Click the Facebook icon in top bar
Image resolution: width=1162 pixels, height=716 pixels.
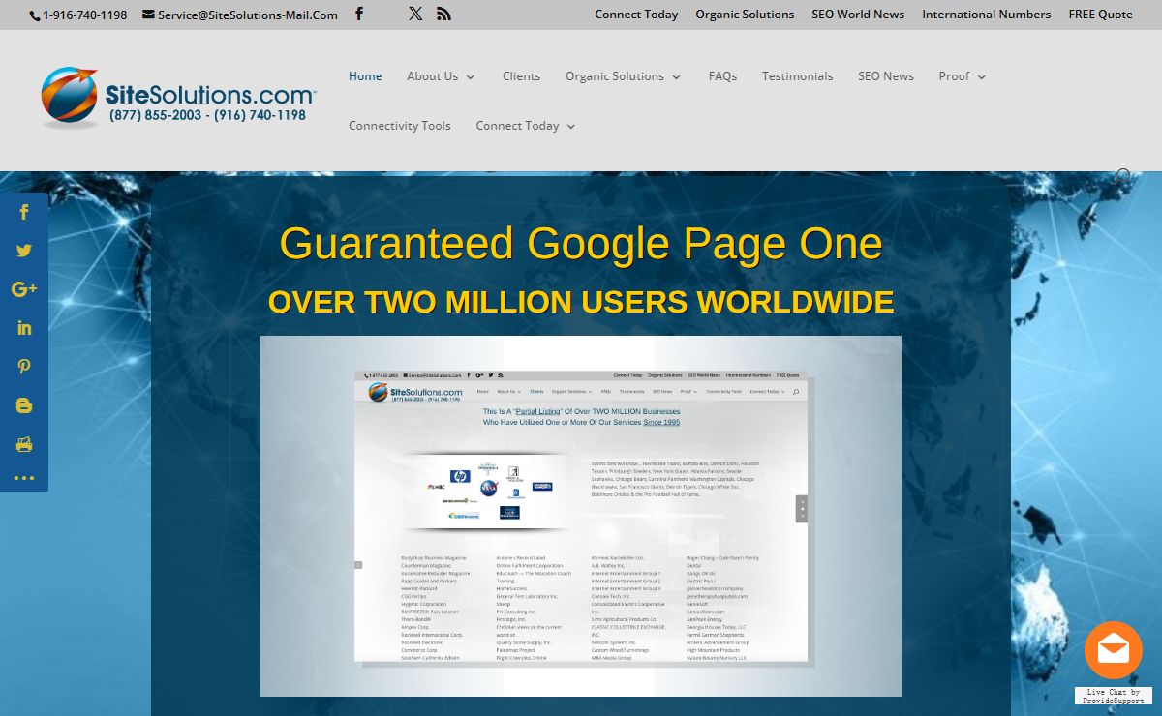(359, 14)
